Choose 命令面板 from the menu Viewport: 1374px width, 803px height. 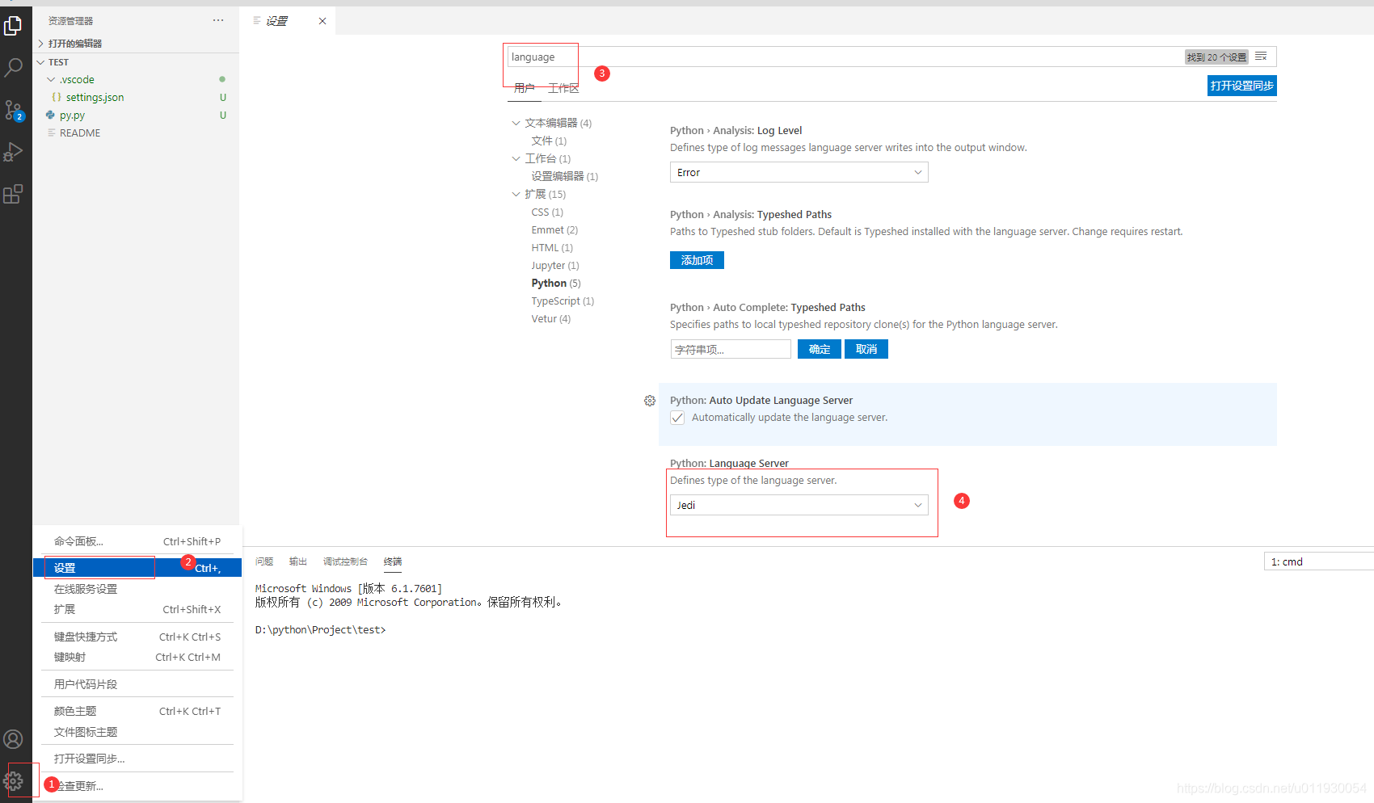[137, 542]
